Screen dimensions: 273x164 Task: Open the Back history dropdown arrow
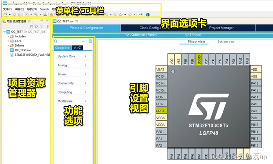tap(125, 15)
